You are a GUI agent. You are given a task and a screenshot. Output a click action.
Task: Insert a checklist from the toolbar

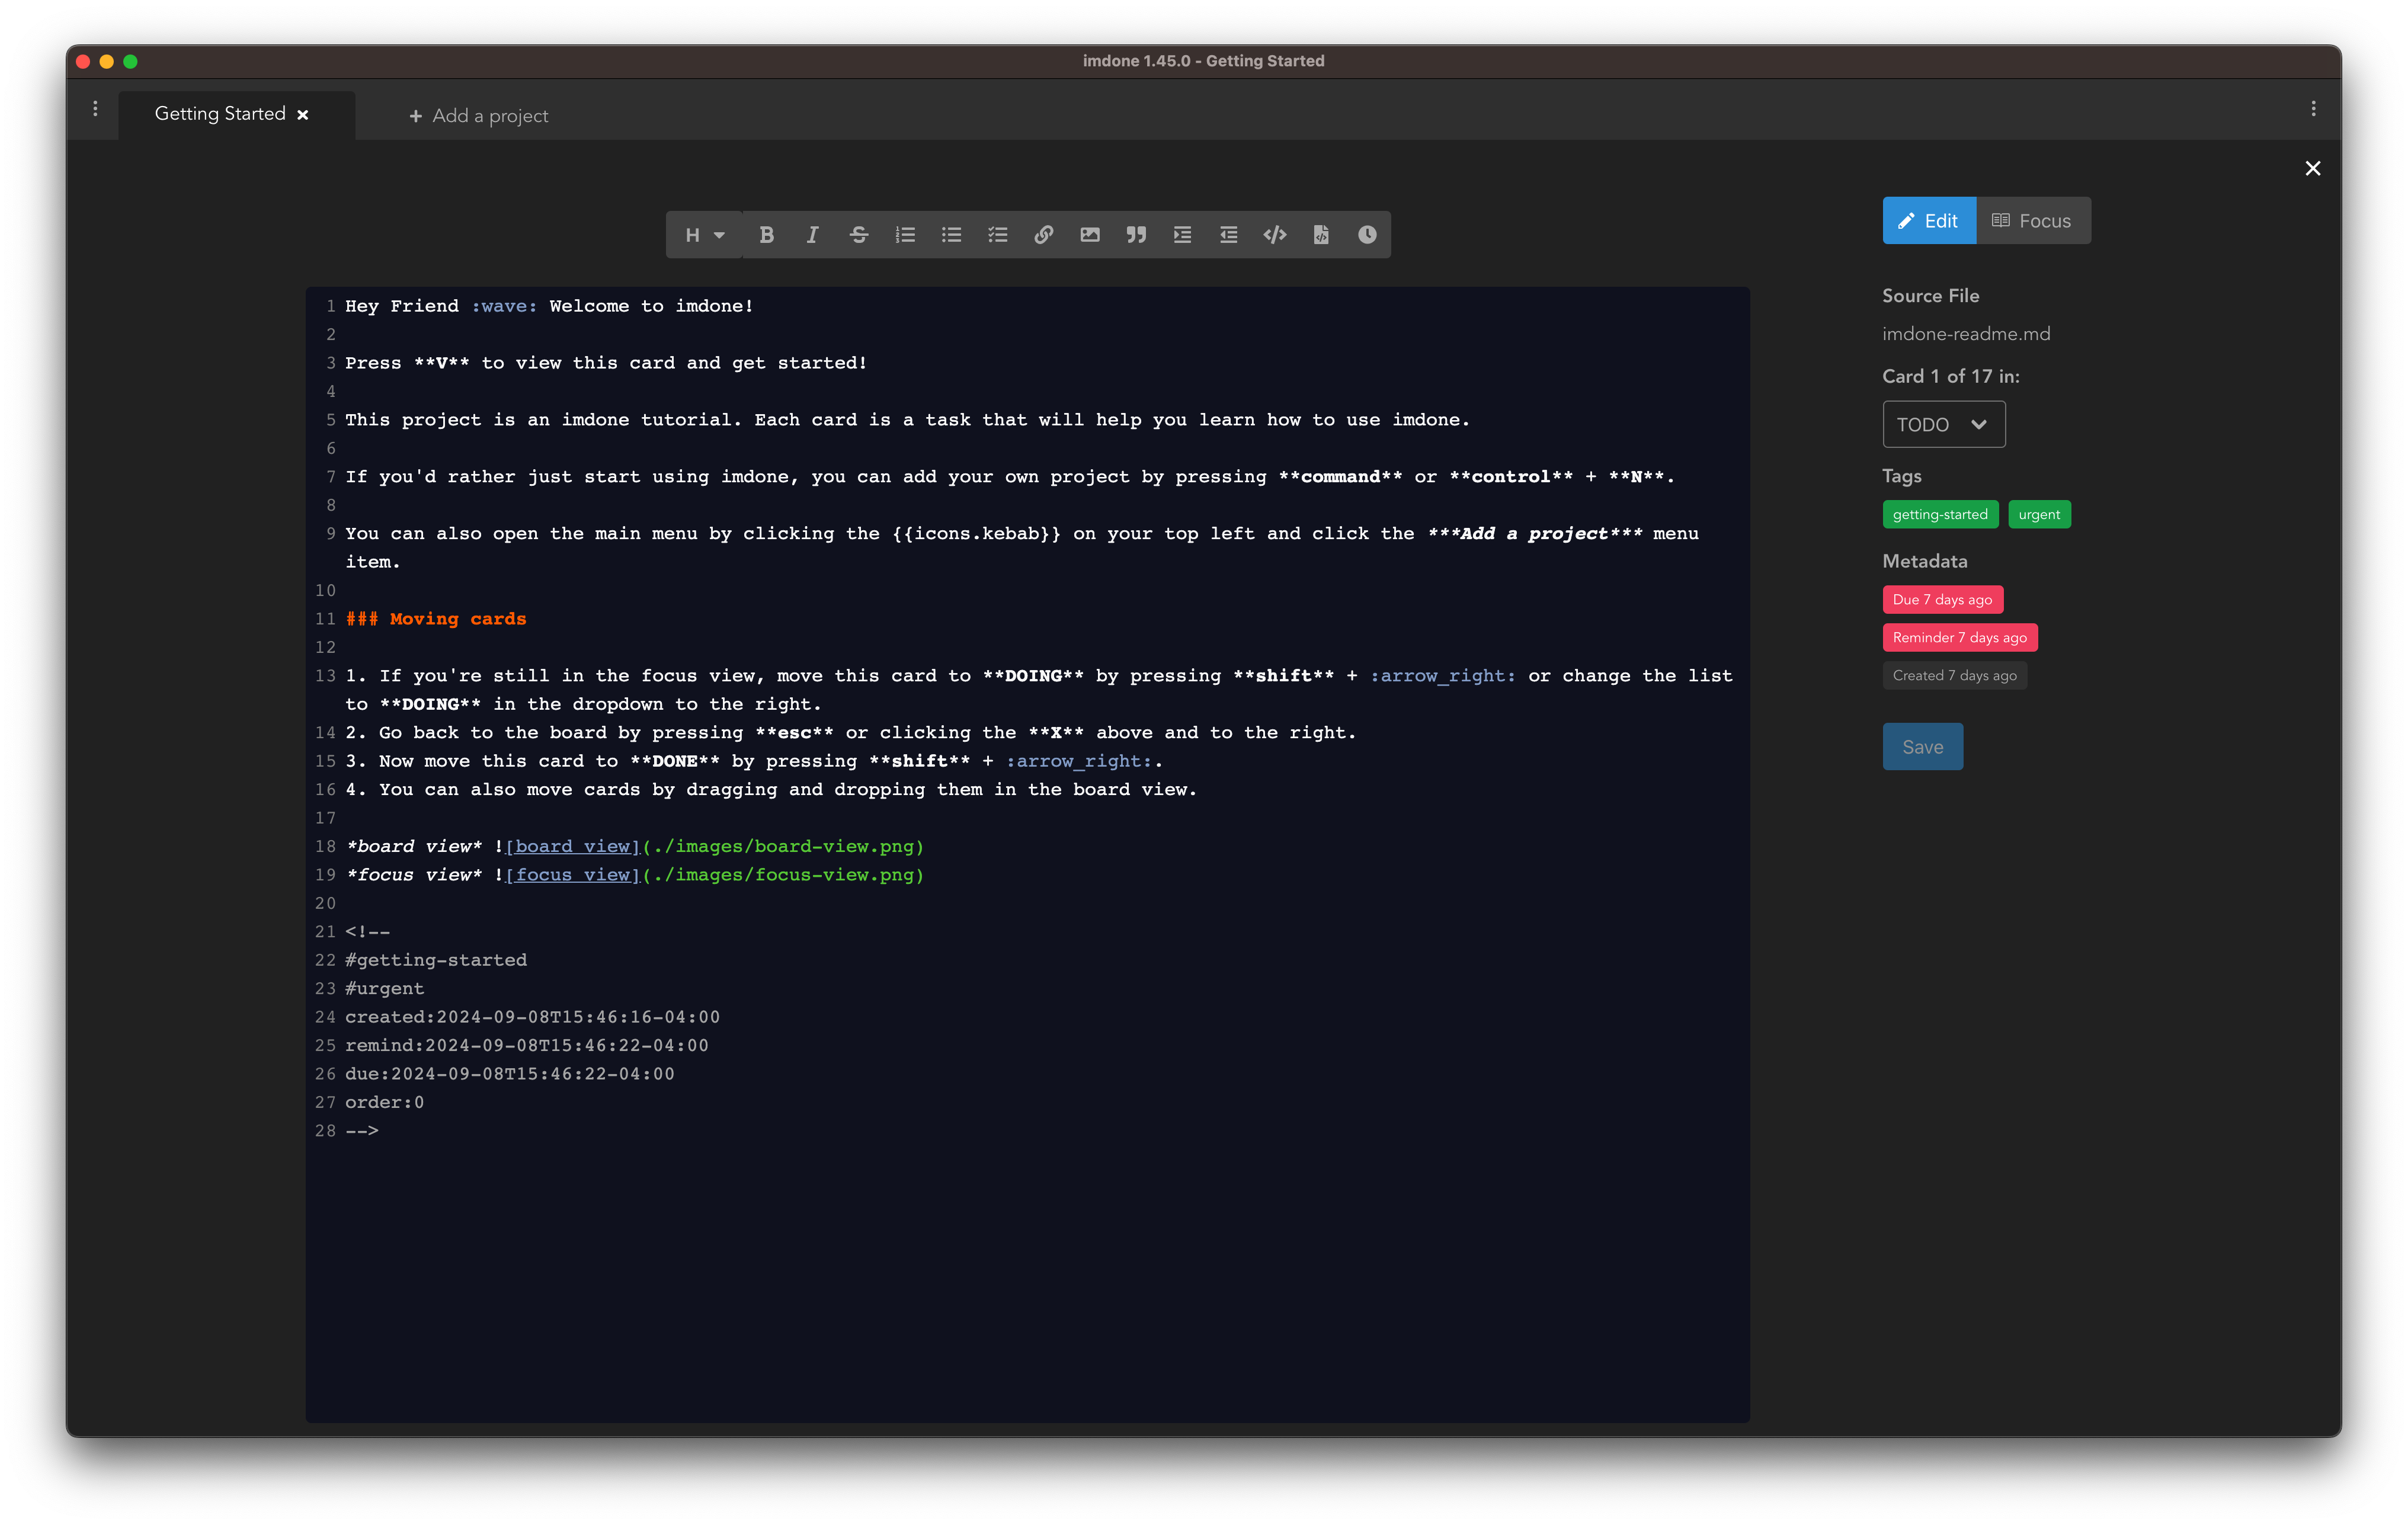pos(997,235)
